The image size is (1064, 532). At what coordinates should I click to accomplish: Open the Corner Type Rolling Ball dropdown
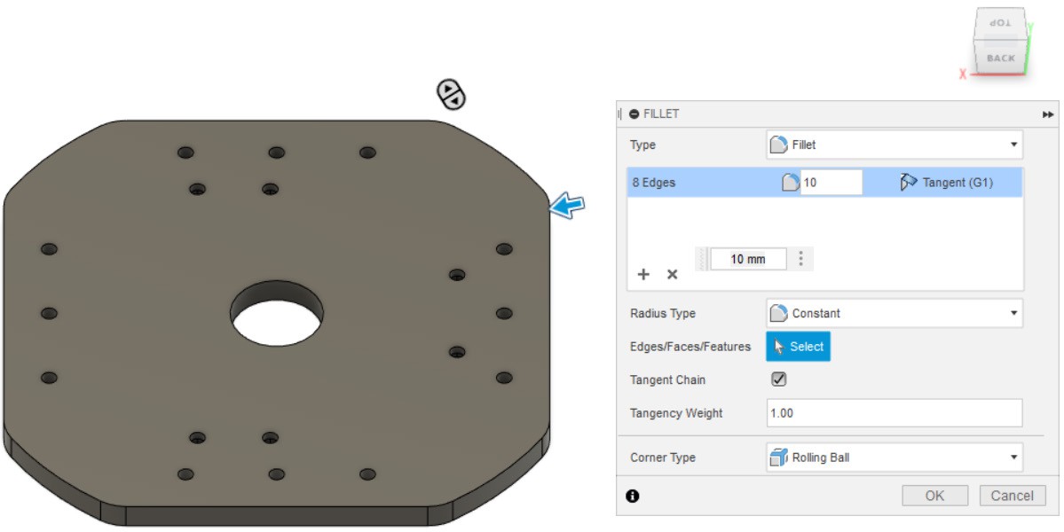tap(894, 458)
